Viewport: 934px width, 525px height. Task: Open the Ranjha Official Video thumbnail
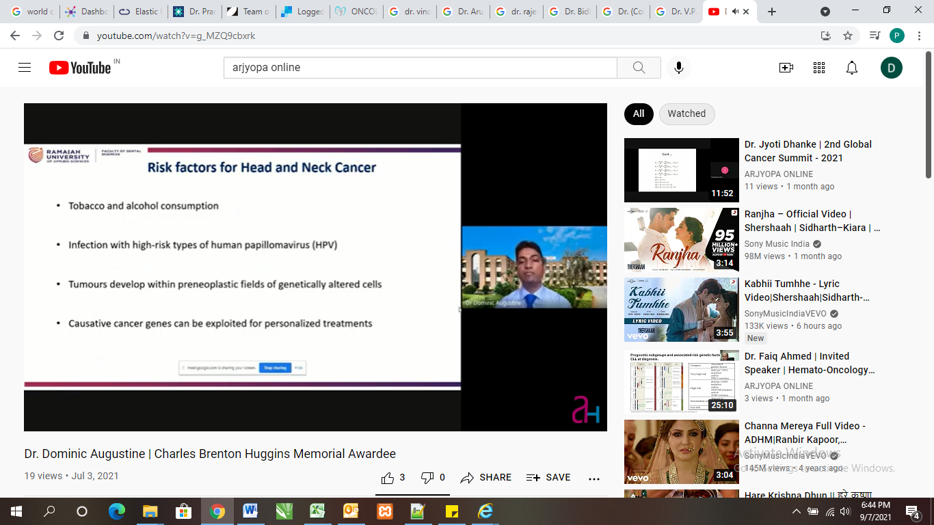click(x=681, y=239)
